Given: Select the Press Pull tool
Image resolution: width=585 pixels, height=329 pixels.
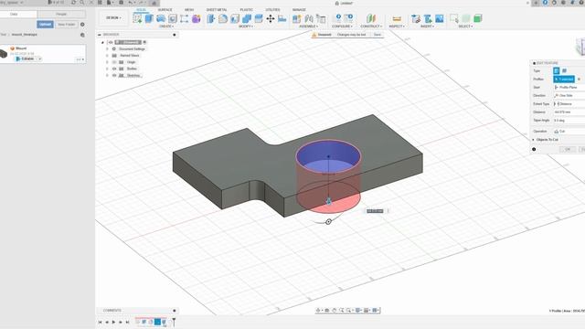Looking at the screenshot, I should pyautogui.click(x=211, y=18).
